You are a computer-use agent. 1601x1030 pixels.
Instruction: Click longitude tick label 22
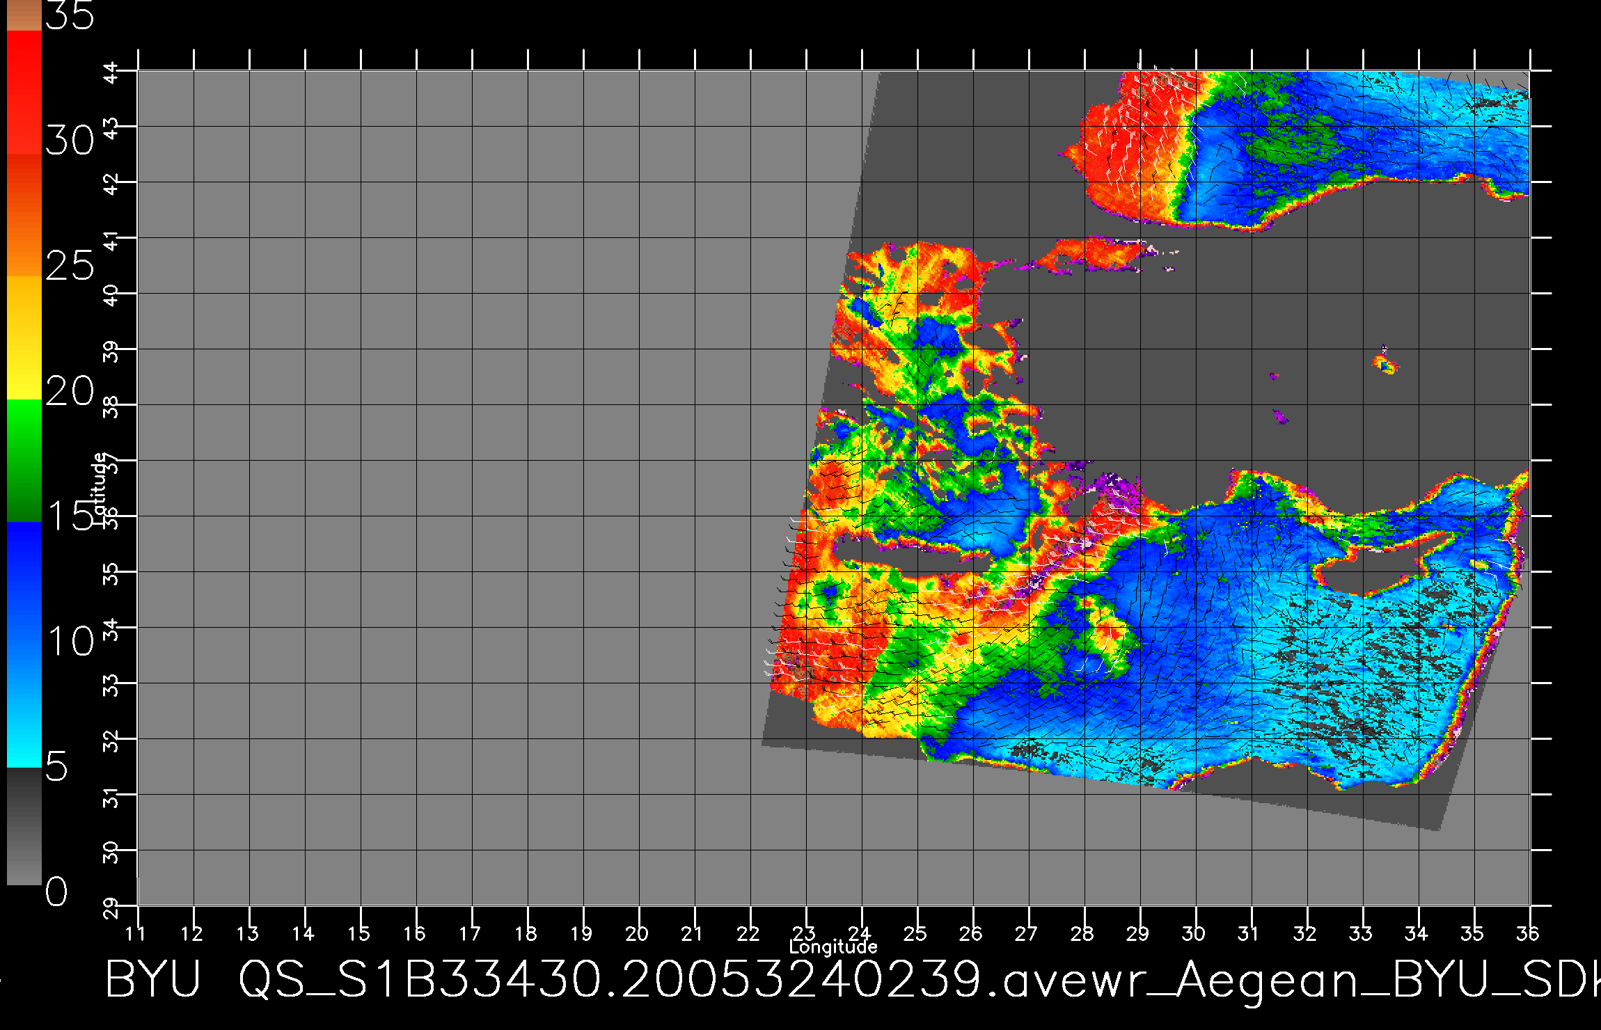[748, 933]
